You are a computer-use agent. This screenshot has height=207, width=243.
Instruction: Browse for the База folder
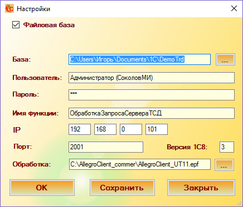(x=225, y=59)
